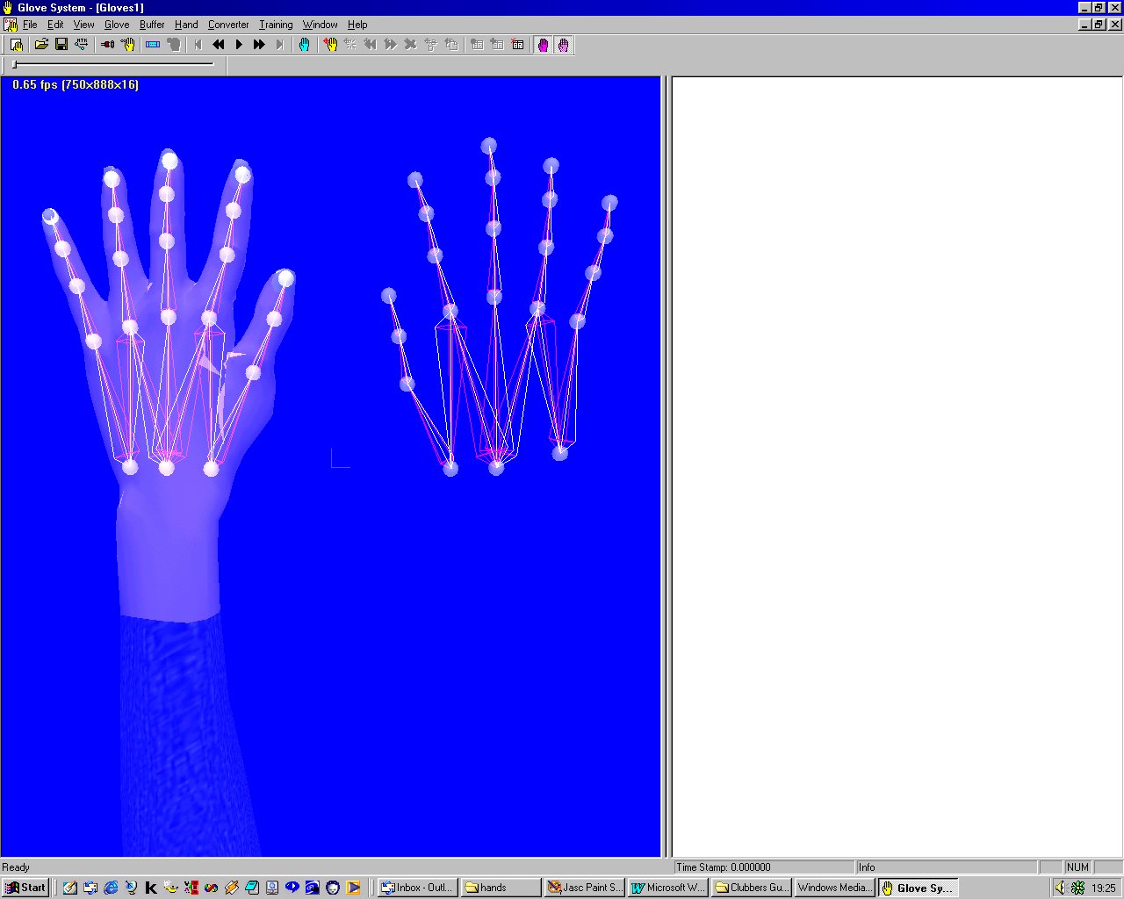1124x899 pixels.
Task: Open the Glove menu
Action: (117, 25)
